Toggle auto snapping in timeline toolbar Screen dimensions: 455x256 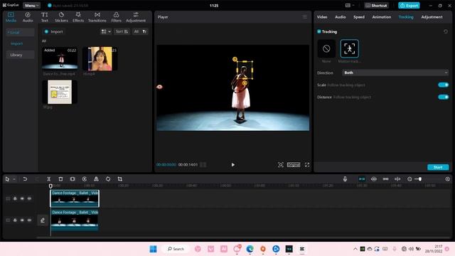(374, 179)
